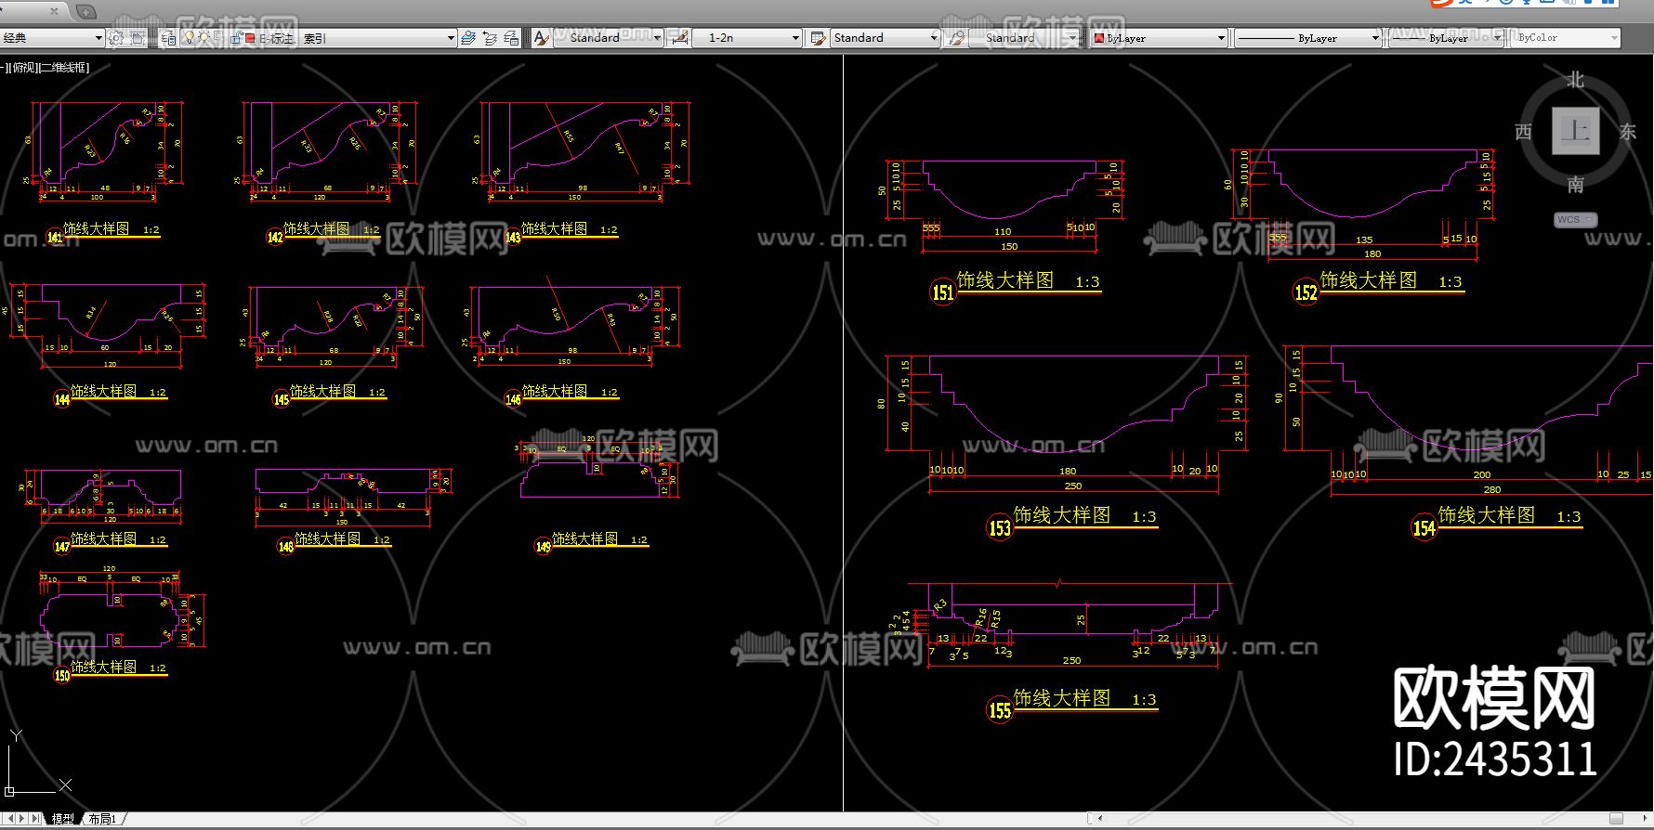Select detail 141 title text 饰线大样图
Screen dimensions: 1654x830
(96, 228)
